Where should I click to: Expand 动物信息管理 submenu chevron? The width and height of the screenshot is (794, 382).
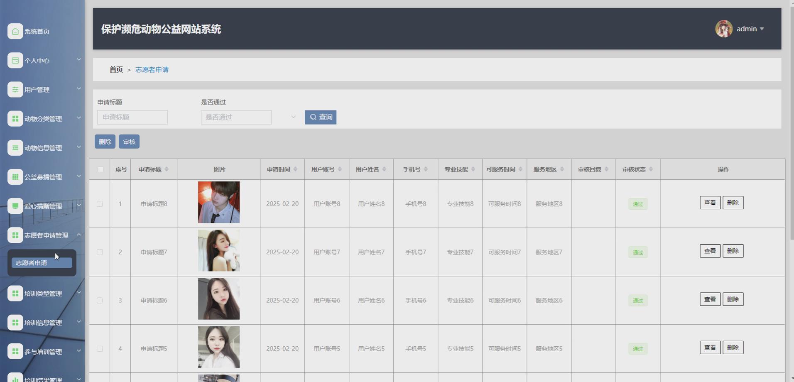79,147
